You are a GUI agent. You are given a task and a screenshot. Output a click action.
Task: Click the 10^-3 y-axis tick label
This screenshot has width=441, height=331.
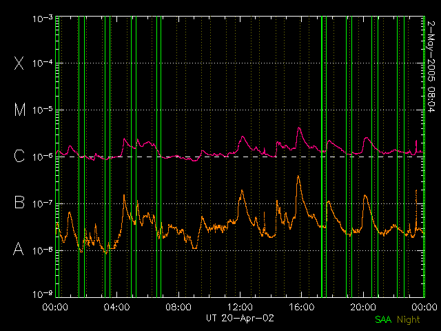[x=43, y=19]
